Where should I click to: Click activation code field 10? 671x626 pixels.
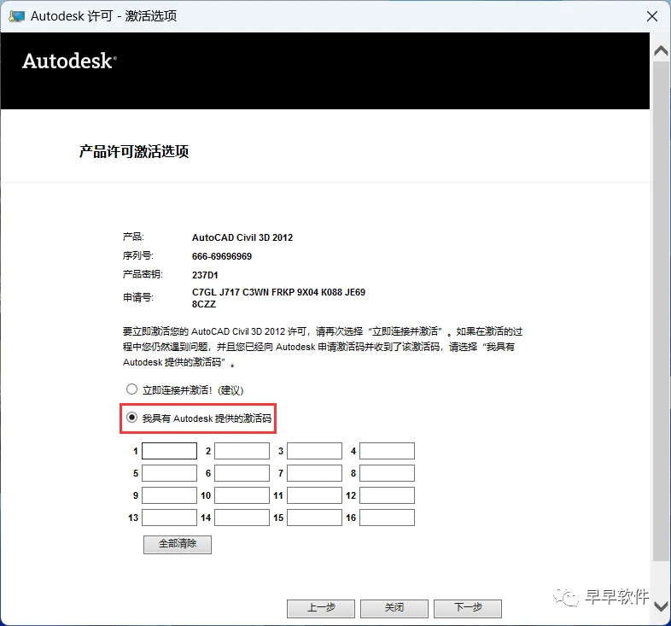(242, 495)
